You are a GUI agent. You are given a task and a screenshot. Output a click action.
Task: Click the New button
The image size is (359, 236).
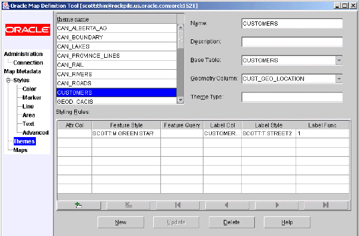tap(121, 222)
